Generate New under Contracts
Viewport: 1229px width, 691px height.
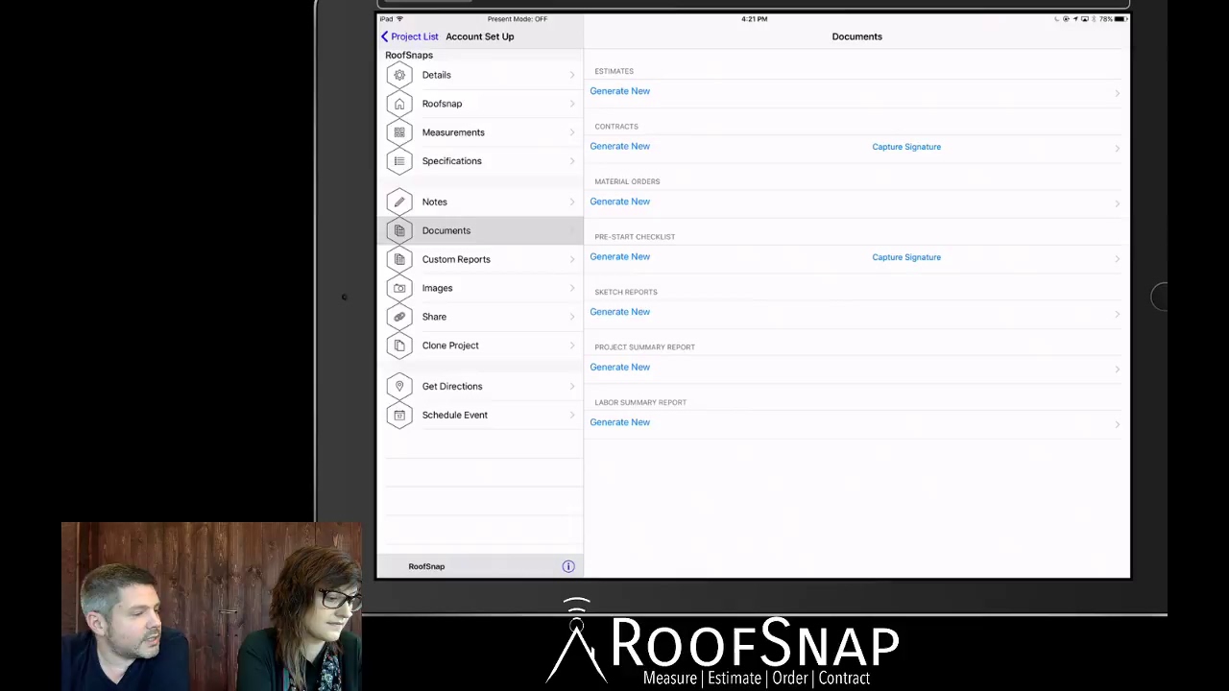[619, 146]
